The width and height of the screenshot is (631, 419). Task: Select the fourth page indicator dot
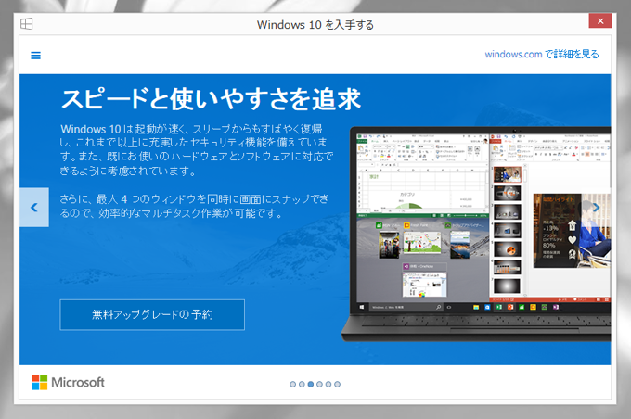[319, 385]
